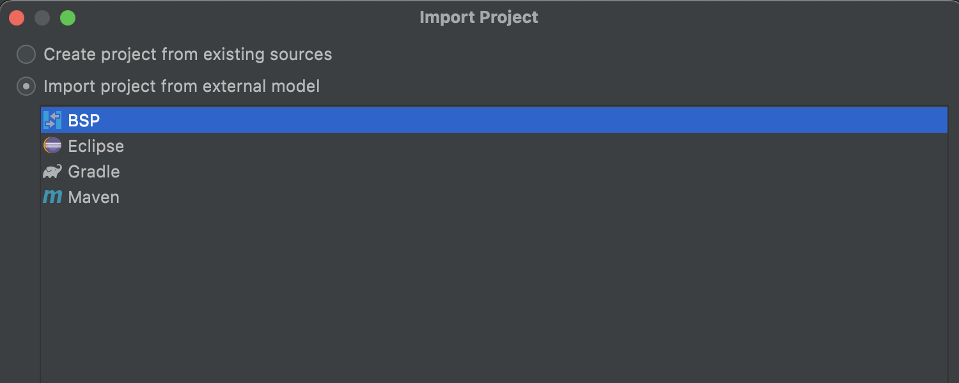Click the 'Import Project' window title
This screenshot has width=959, height=383.
[479, 17]
